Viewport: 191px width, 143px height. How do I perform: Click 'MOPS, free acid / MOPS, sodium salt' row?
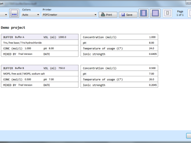click(40, 74)
